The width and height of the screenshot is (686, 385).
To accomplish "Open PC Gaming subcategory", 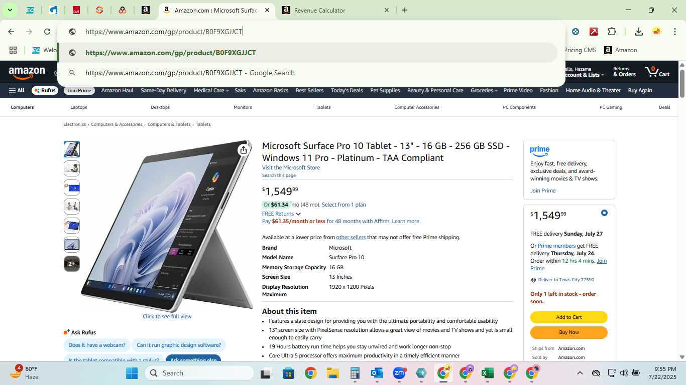I will click(611, 107).
